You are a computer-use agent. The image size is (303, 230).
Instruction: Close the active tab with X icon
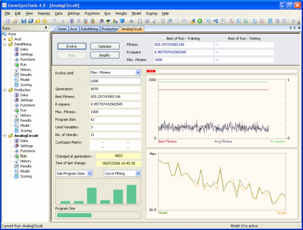pyautogui.click(x=299, y=28)
